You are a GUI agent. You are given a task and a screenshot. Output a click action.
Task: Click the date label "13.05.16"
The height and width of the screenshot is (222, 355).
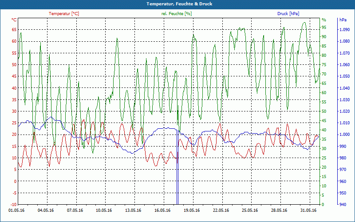pos(134,210)
